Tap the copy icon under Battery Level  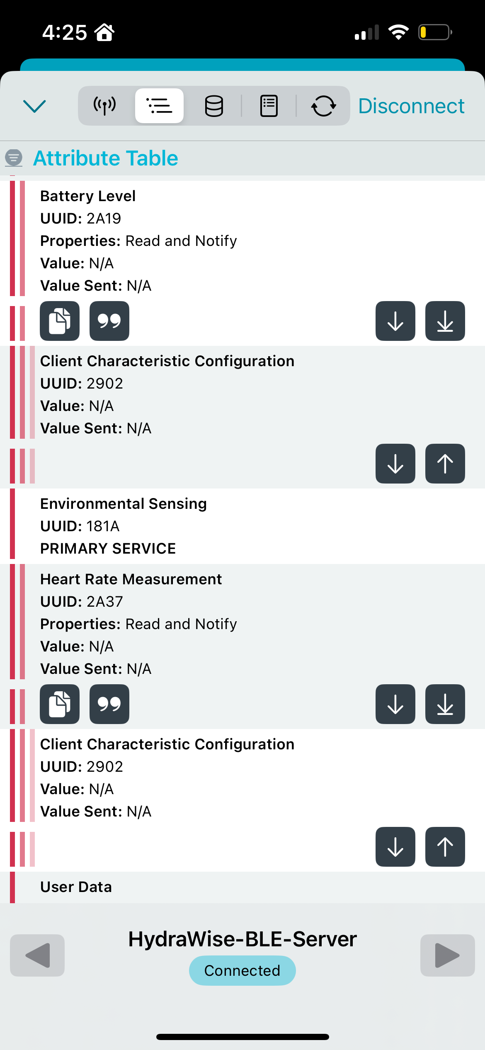click(x=60, y=321)
